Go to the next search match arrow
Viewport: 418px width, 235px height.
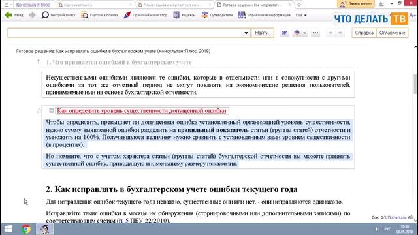(x=340, y=33)
